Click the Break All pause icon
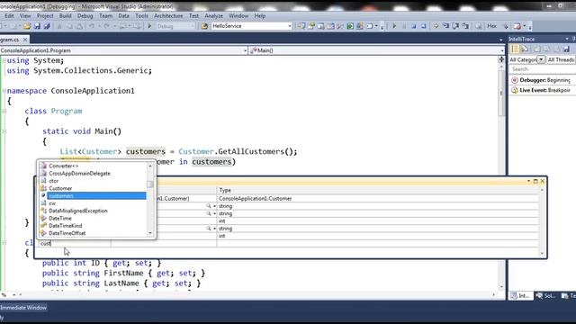 click(x=404, y=26)
